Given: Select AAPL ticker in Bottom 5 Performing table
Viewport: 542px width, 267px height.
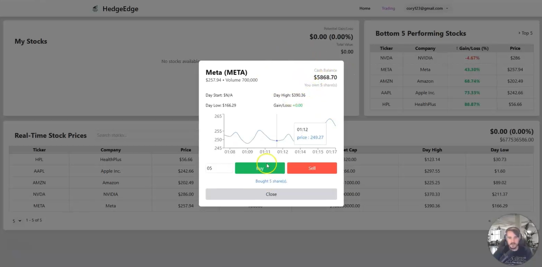Looking at the screenshot, I should tap(386, 92).
